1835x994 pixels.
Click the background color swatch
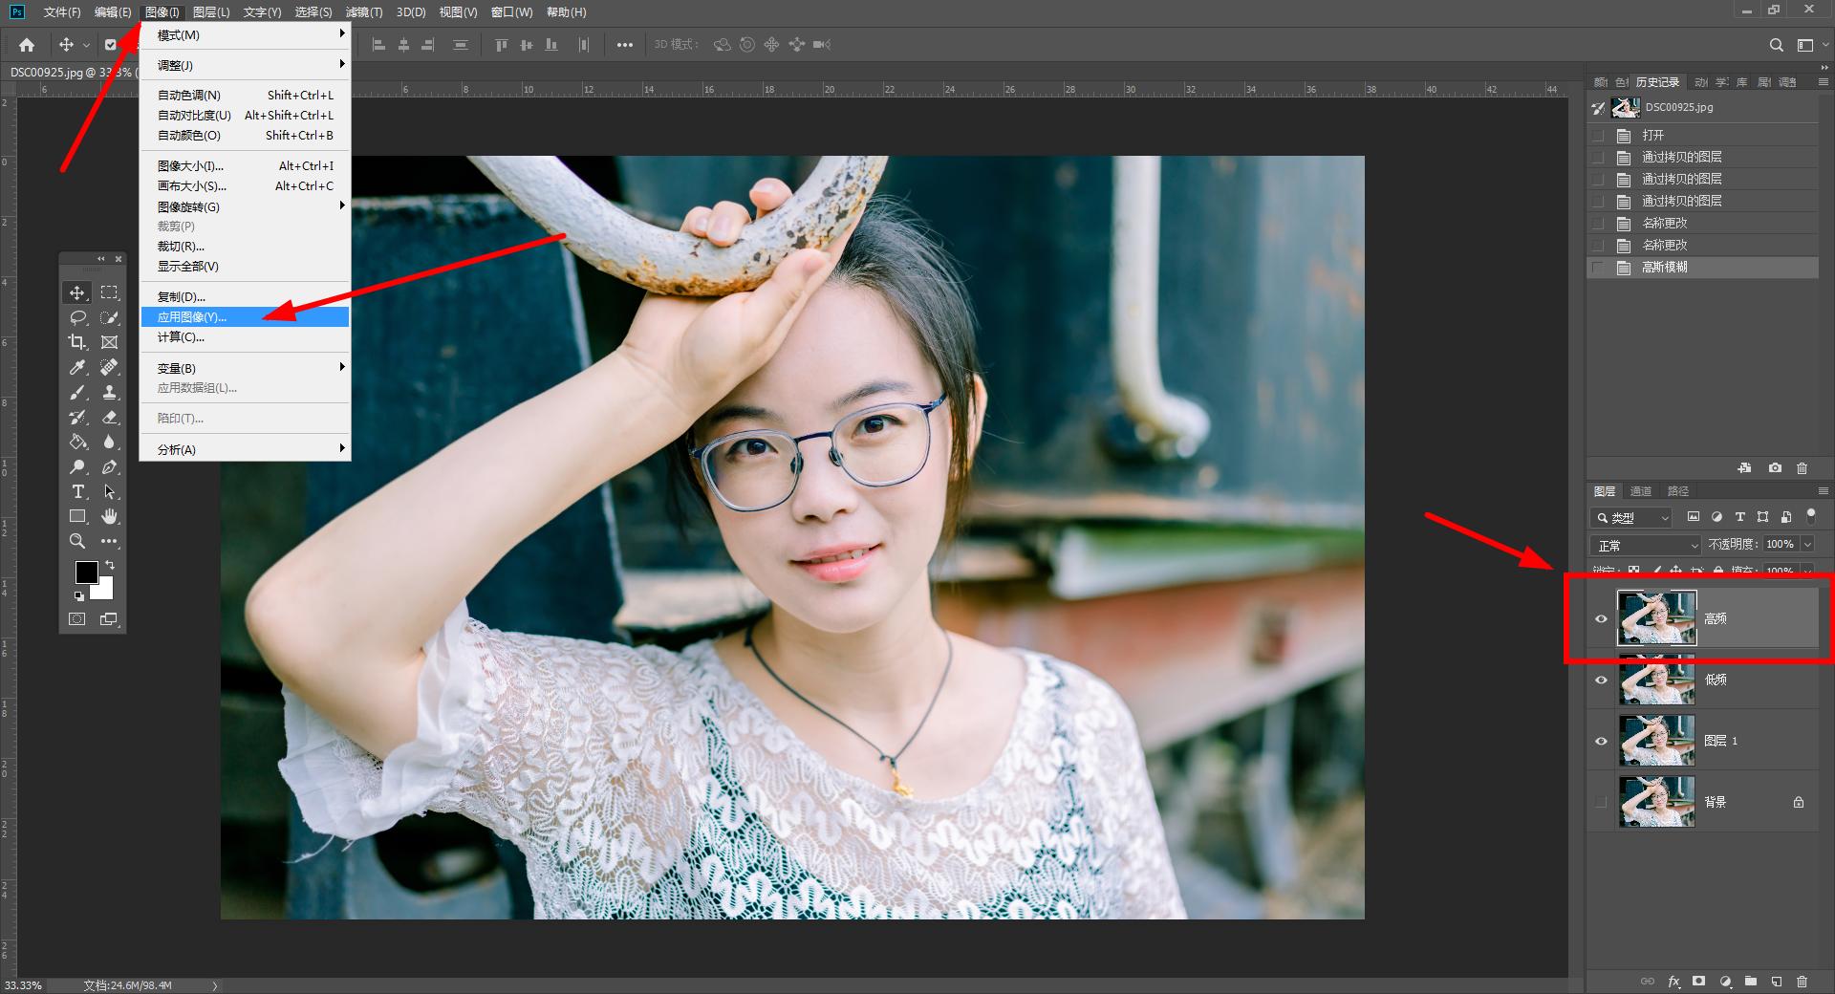click(x=103, y=591)
